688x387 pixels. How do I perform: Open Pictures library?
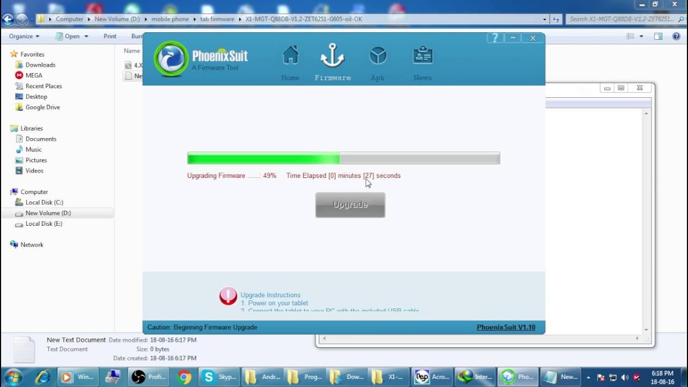point(36,160)
